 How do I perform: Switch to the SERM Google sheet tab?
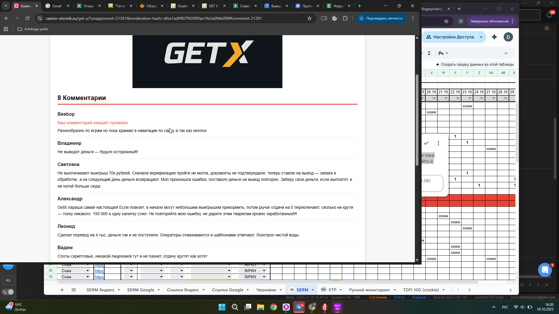click(x=140, y=290)
